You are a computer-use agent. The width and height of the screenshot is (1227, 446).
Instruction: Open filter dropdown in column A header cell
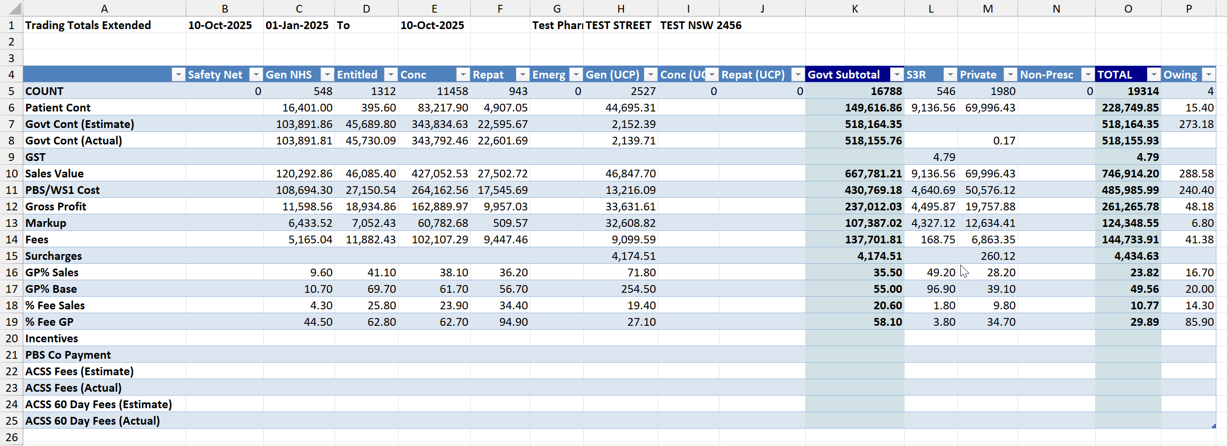[178, 75]
